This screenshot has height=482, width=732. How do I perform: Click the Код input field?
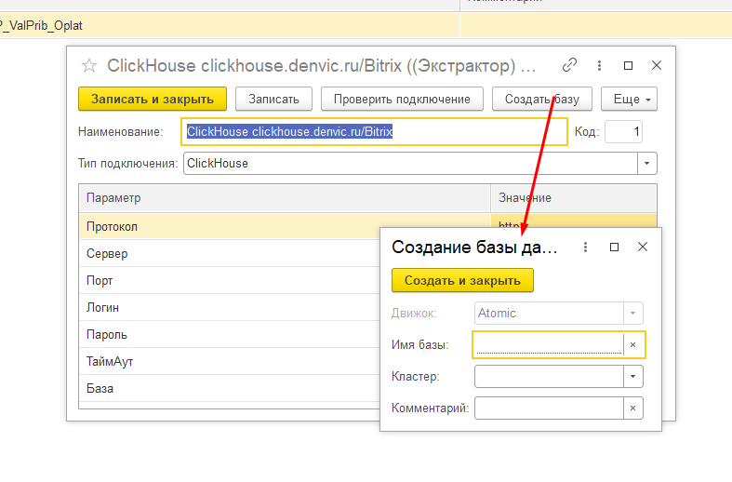coord(624,132)
